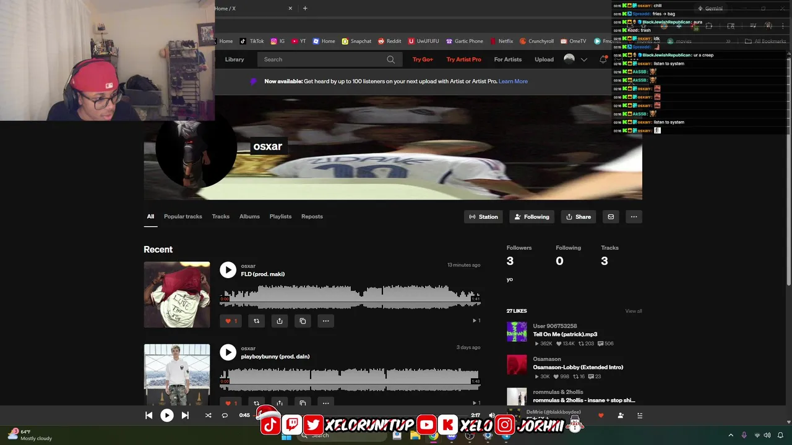Open the profile avatar in header
Viewport: 792px width, 445px height.
pyautogui.click(x=569, y=59)
